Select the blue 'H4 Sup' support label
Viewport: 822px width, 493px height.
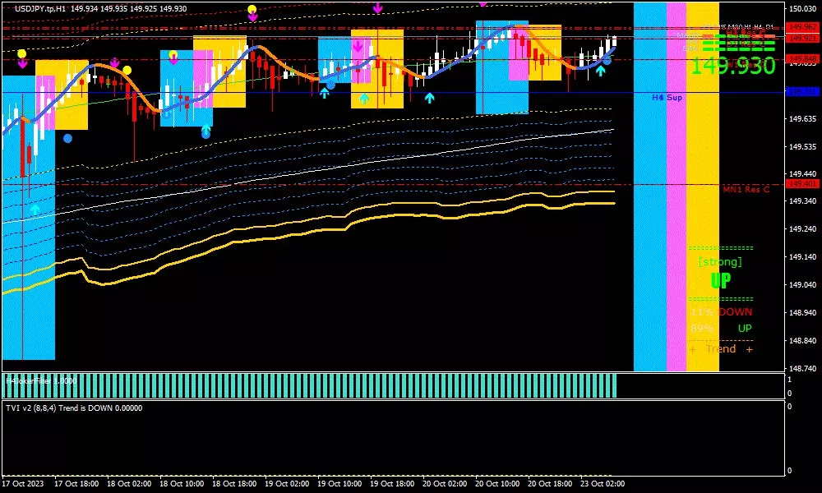click(x=667, y=98)
